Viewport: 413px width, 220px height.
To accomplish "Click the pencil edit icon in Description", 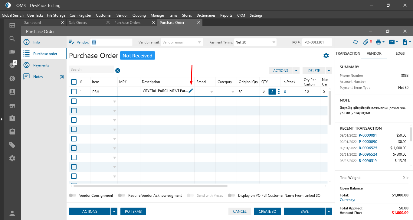I will tap(191, 91).
